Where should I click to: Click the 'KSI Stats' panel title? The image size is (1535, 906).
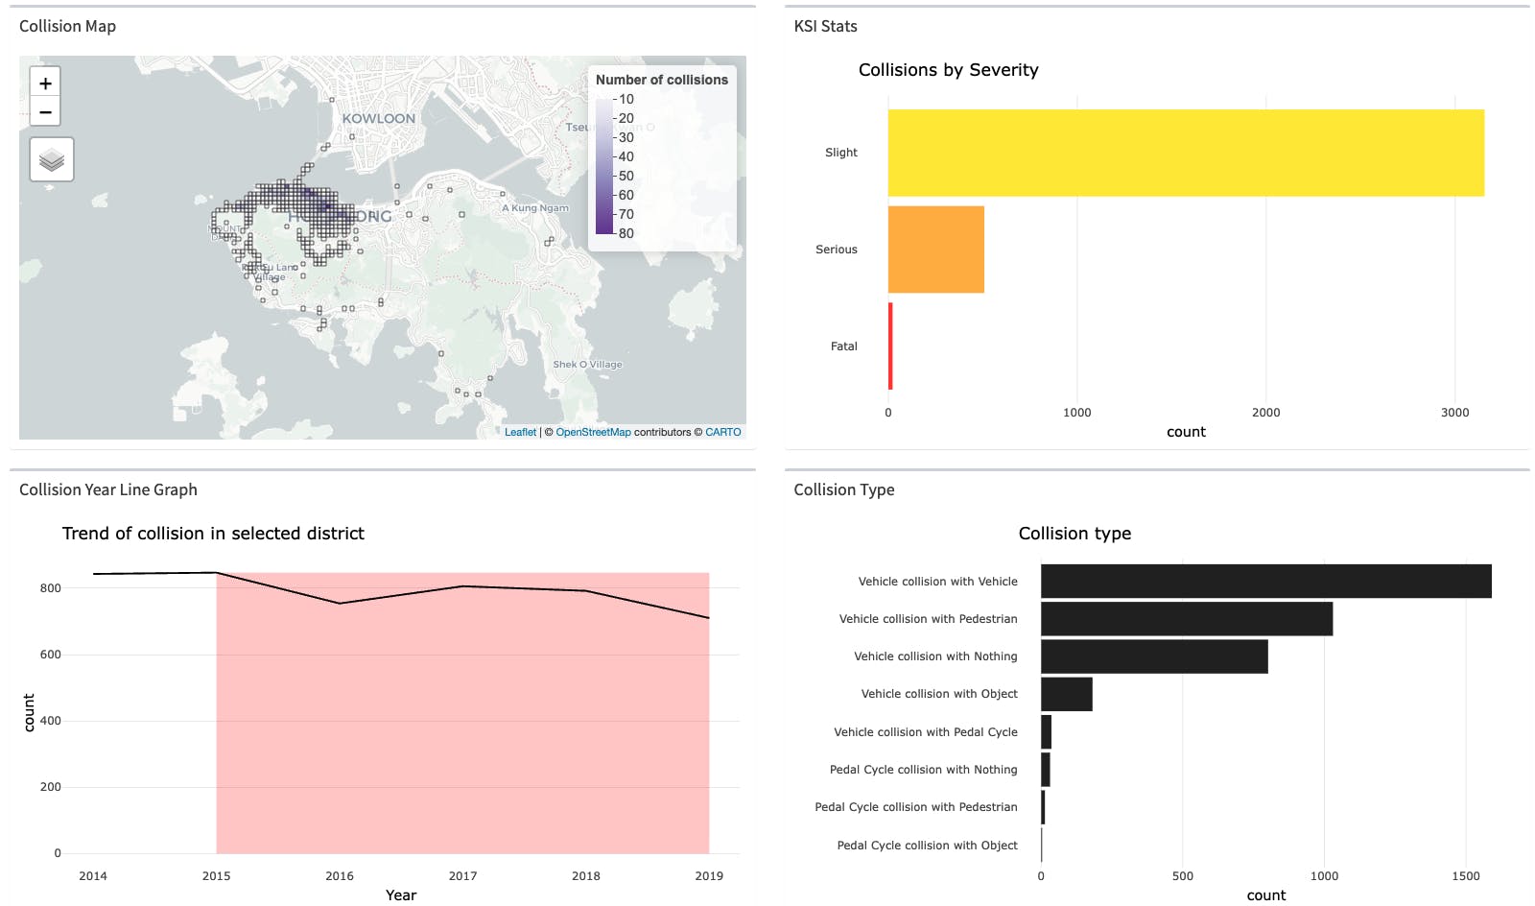825,26
